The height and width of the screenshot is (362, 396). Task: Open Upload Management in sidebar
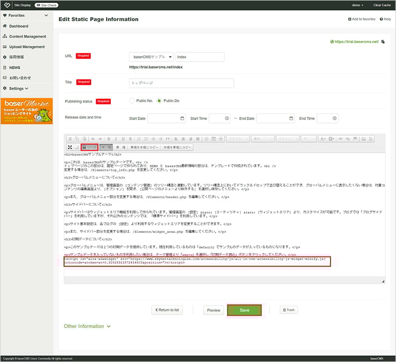pyautogui.click(x=27, y=47)
